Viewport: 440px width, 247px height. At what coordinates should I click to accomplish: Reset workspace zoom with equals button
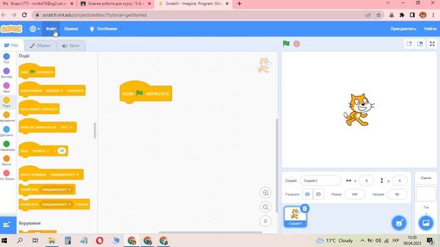(x=265, y=221)
